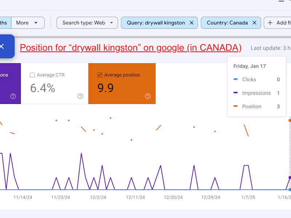Select the date range tab ending in "ths"
Screen dimensions: 291x218
[4, 23]
